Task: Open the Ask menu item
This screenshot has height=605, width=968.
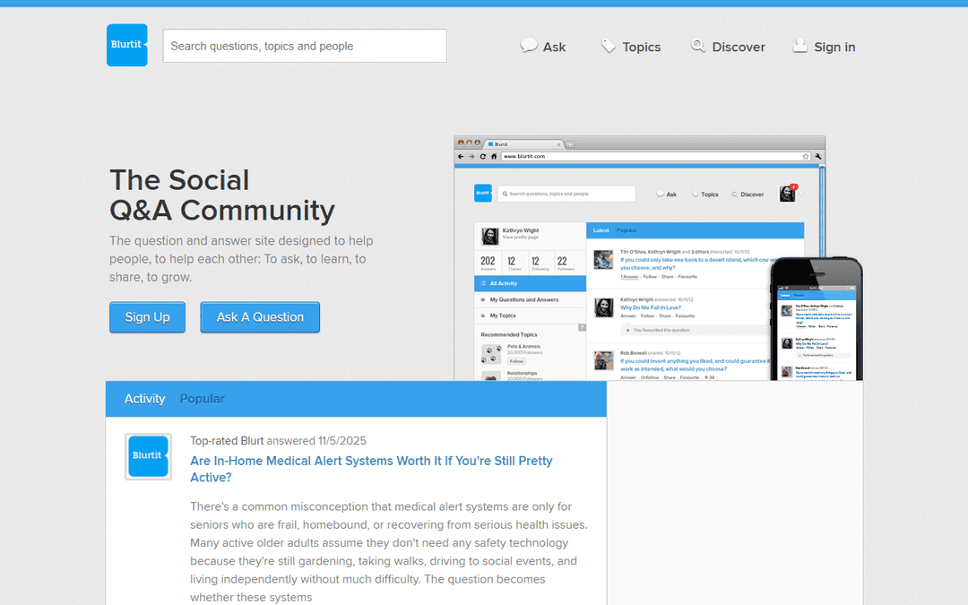Action: pos(554,47)
